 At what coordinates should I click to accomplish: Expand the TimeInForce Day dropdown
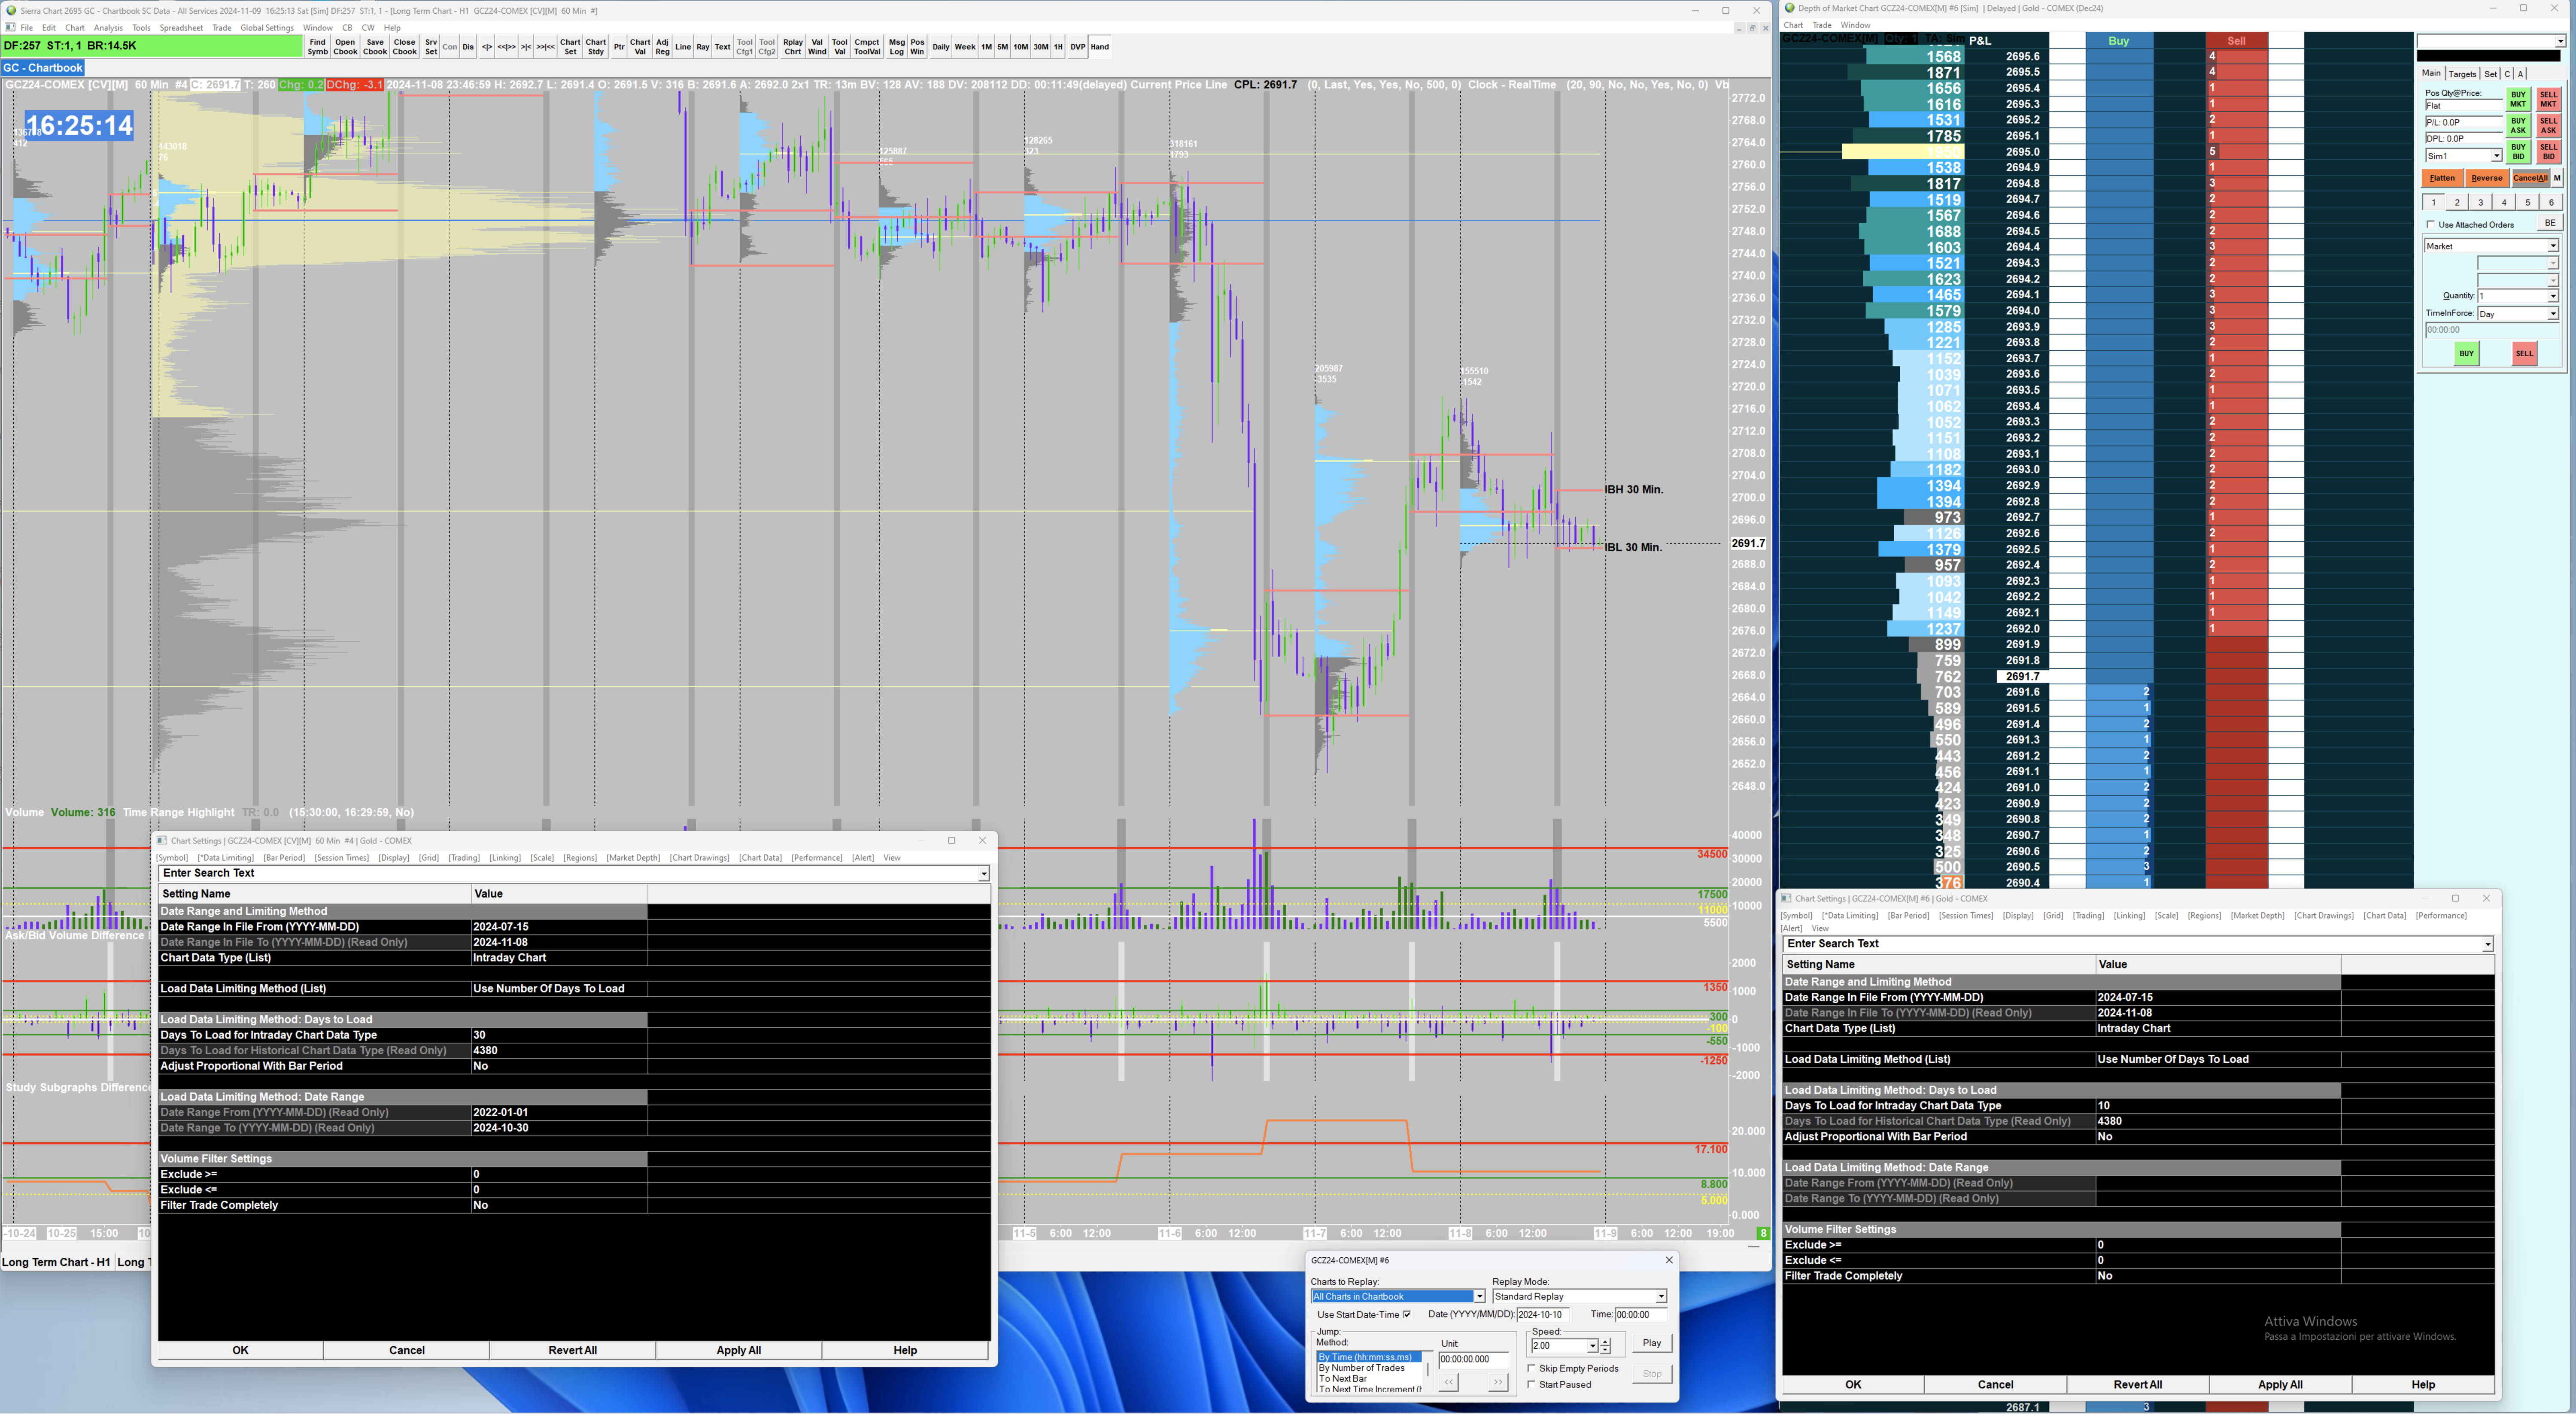pyautogui.click(x=2552, y=314)
